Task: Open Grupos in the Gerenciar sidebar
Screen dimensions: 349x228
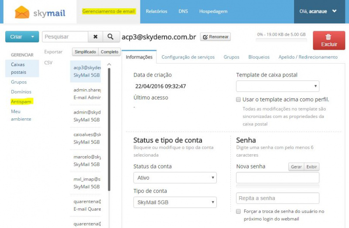Action: coord(19,82)
